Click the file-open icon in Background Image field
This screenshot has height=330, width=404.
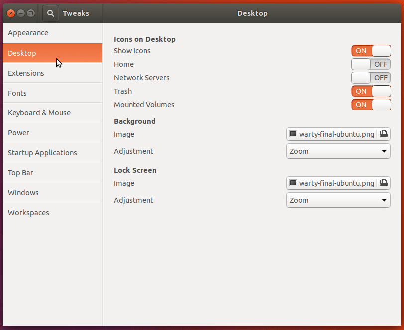(x=384, y=134)
